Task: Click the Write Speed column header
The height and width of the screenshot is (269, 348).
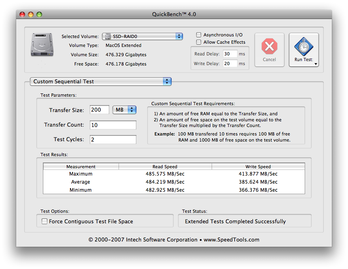Action: (x=258, y=167)
